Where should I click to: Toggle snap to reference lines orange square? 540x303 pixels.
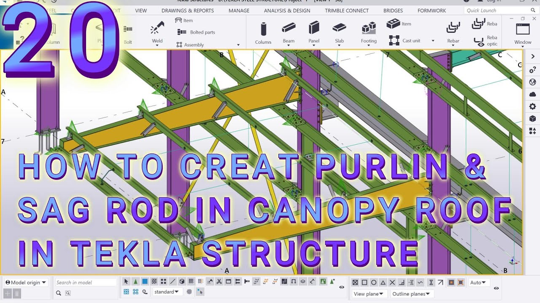(451, 282)
